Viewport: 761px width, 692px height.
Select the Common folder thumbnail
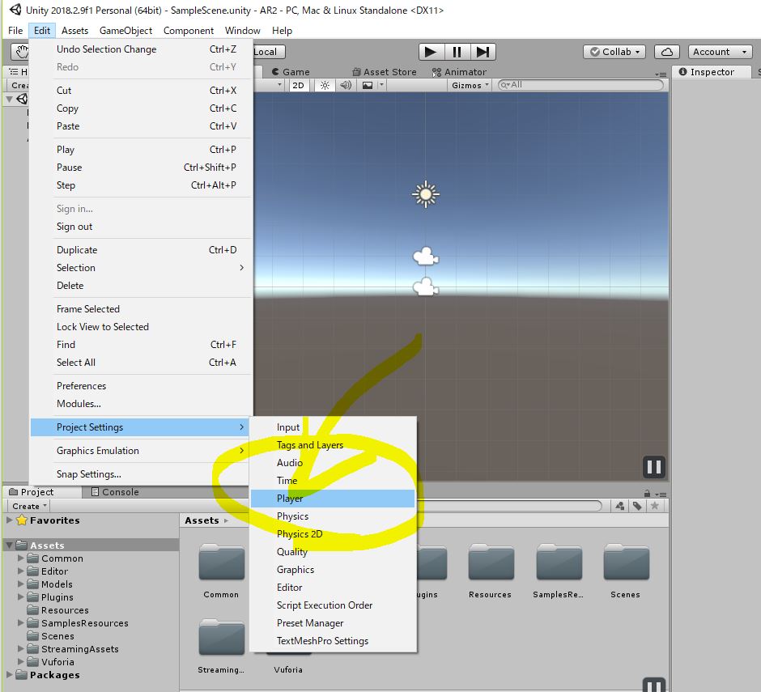(x=221, y=571)
